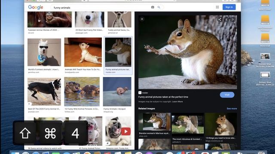The height and width of the screenshot is (154, 275).
Task: Open the pink animal on blue thumbnail
Action: pos(117,92)
